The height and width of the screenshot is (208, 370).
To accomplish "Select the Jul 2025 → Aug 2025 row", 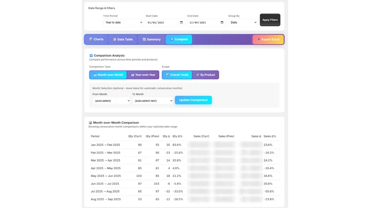I will [x=185, y=191].
